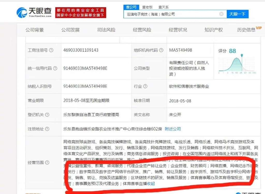Viewport: 265px width, 194px height.
Task: Click the help icon next to 注册地址
Action: tap(47, 129)
